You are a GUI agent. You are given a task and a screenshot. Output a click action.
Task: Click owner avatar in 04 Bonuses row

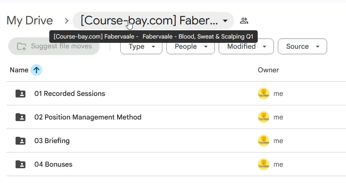coord(264,164)
